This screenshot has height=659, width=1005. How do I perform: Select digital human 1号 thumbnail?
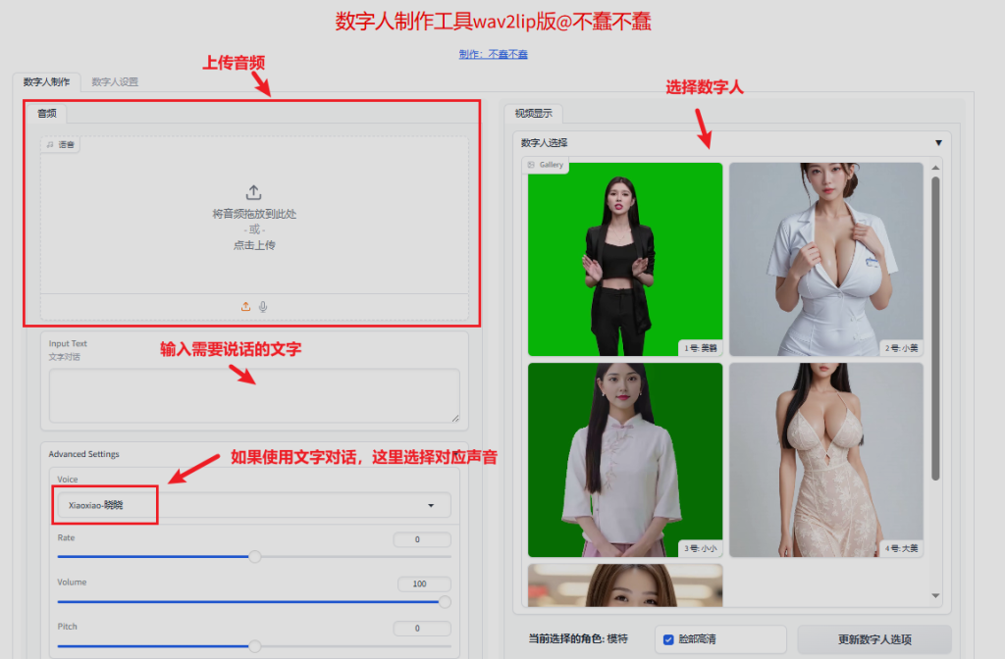[x=625, y=259]
